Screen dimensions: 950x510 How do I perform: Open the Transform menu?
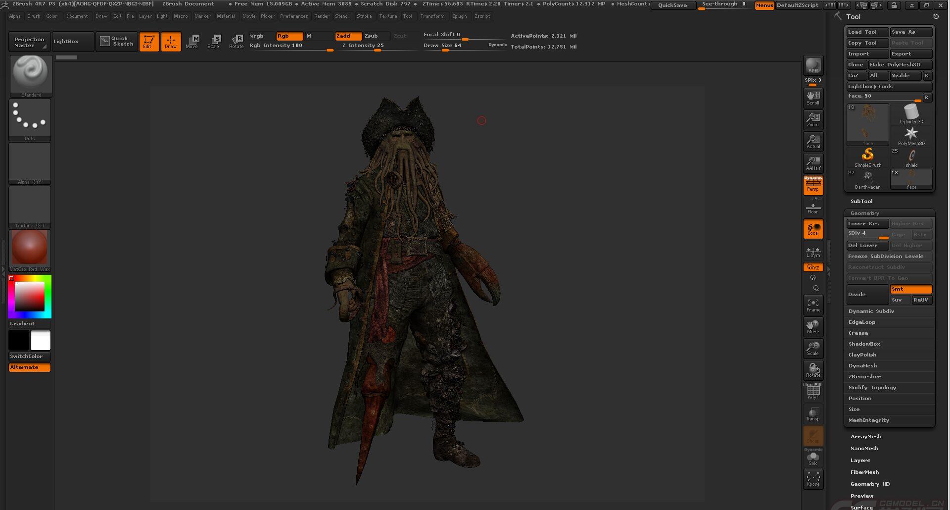pyautogui.click(x=432, y=16)
